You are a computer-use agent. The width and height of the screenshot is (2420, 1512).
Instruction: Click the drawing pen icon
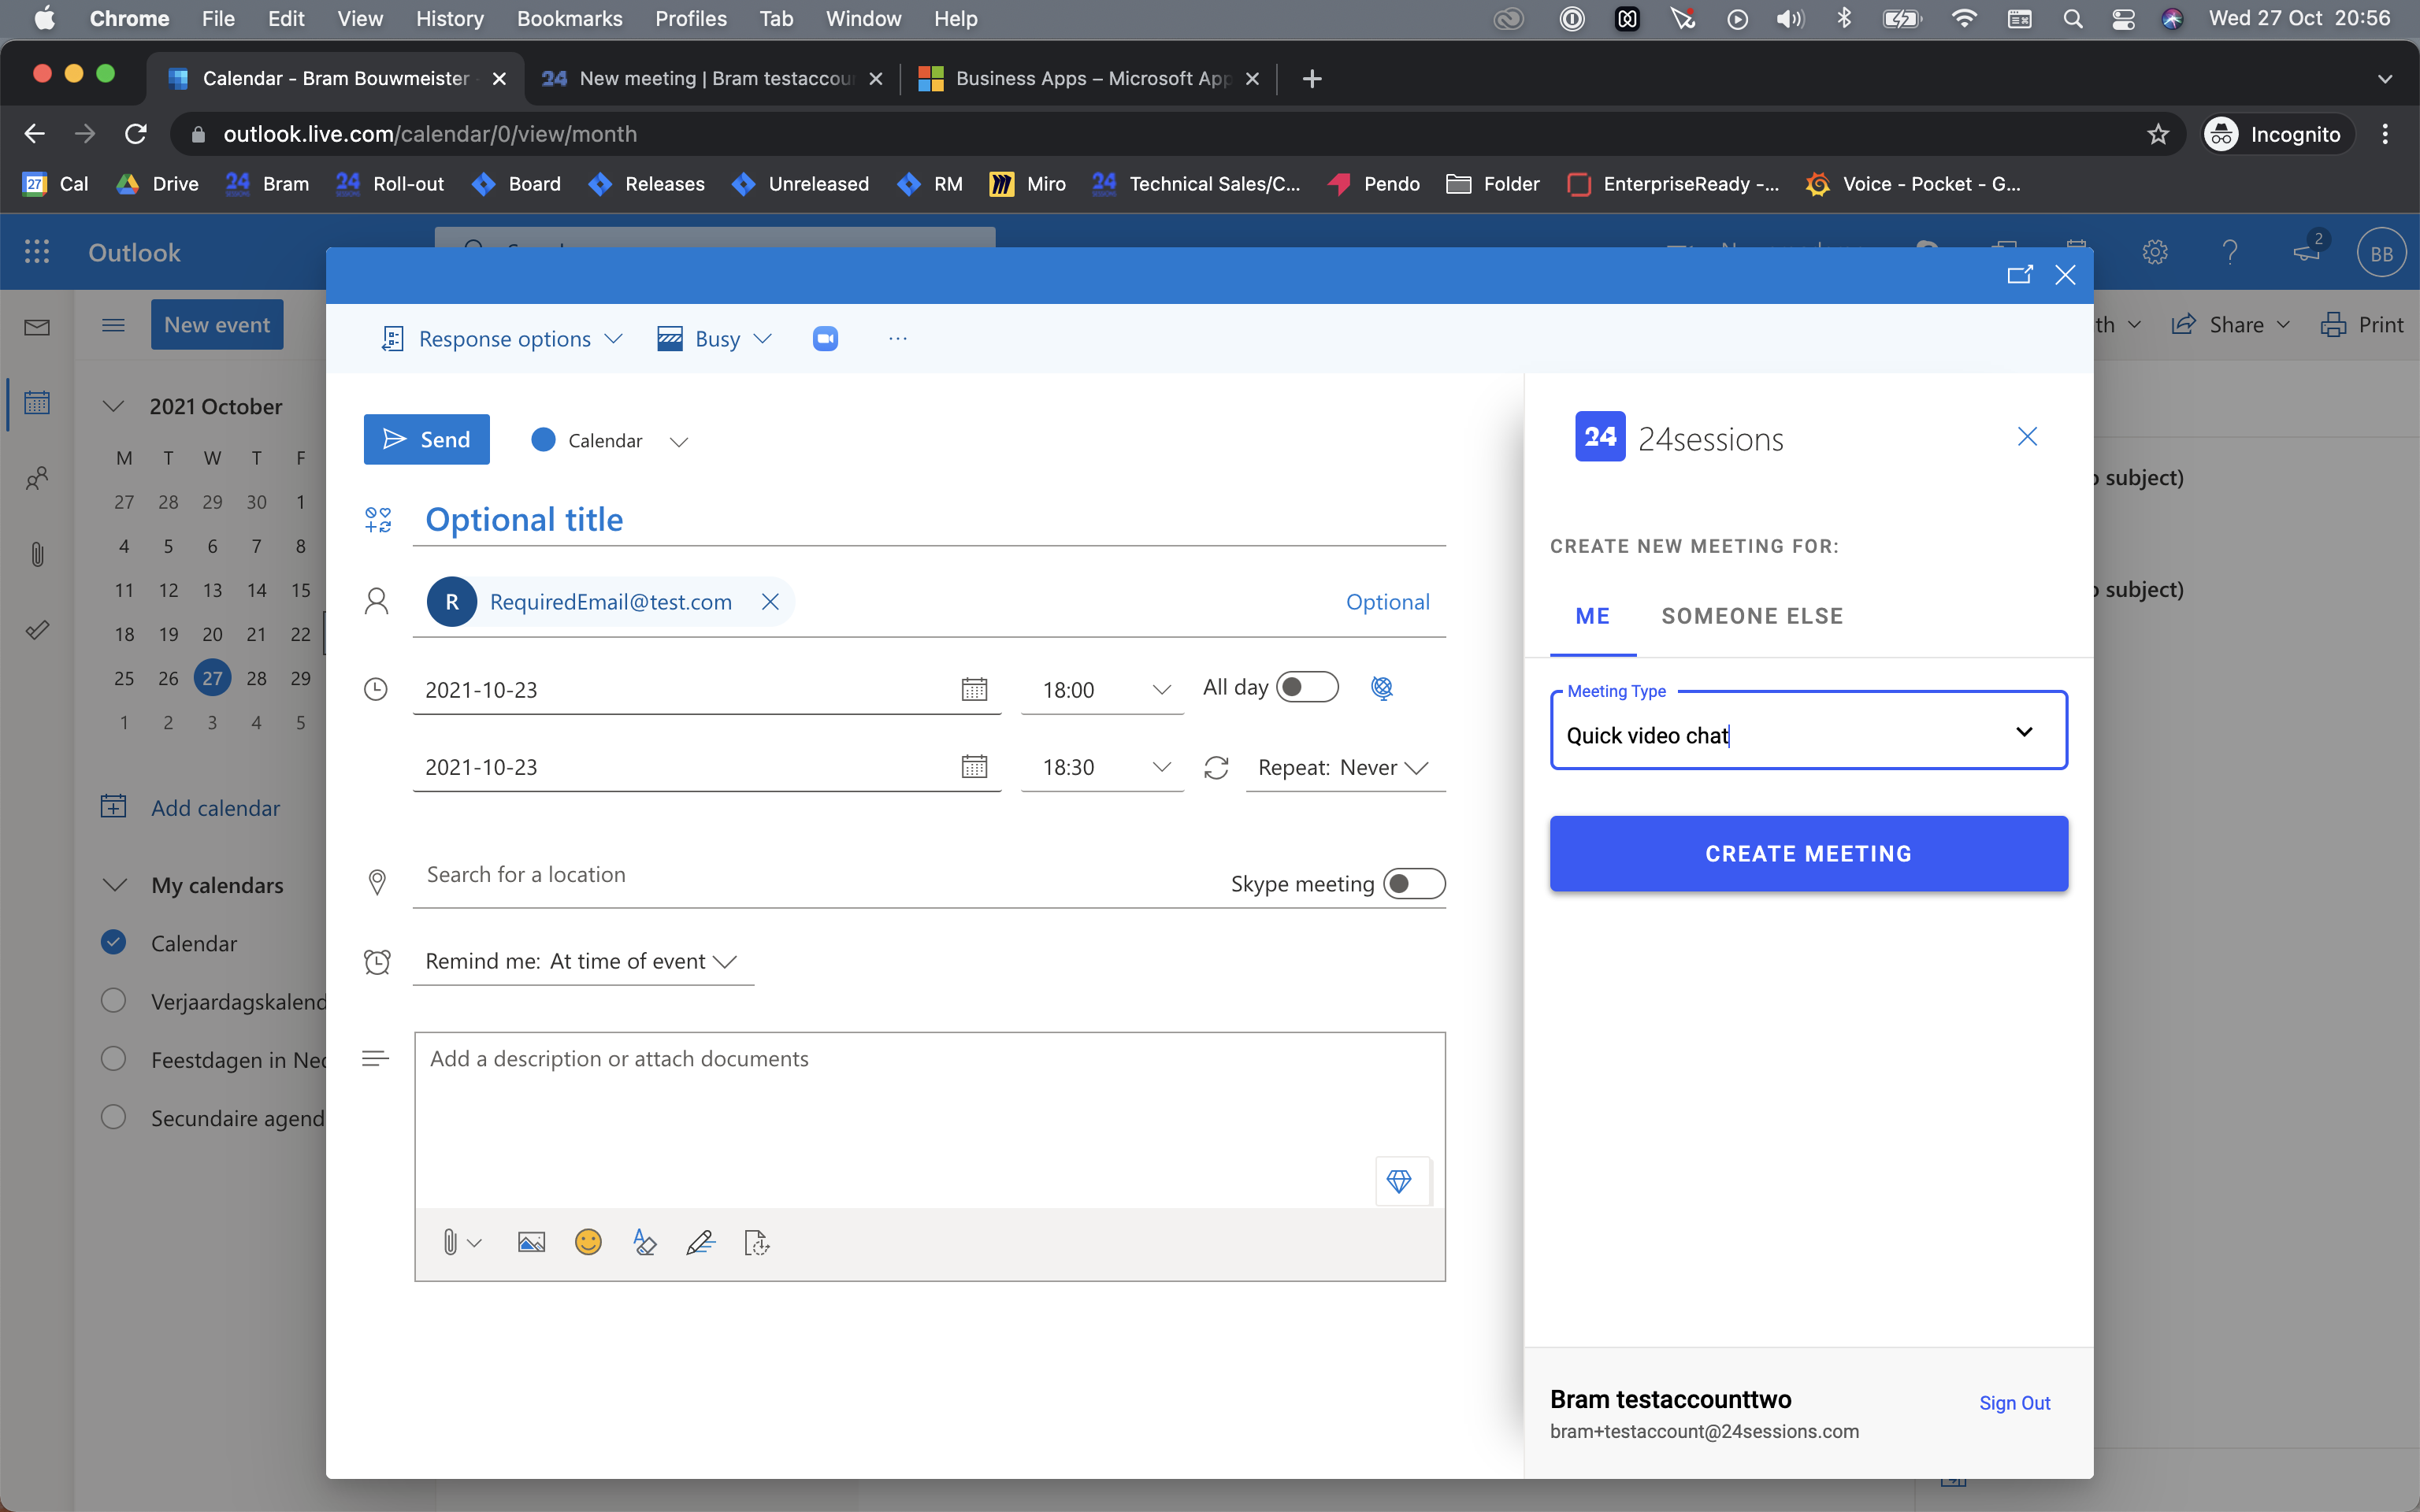700,1242
